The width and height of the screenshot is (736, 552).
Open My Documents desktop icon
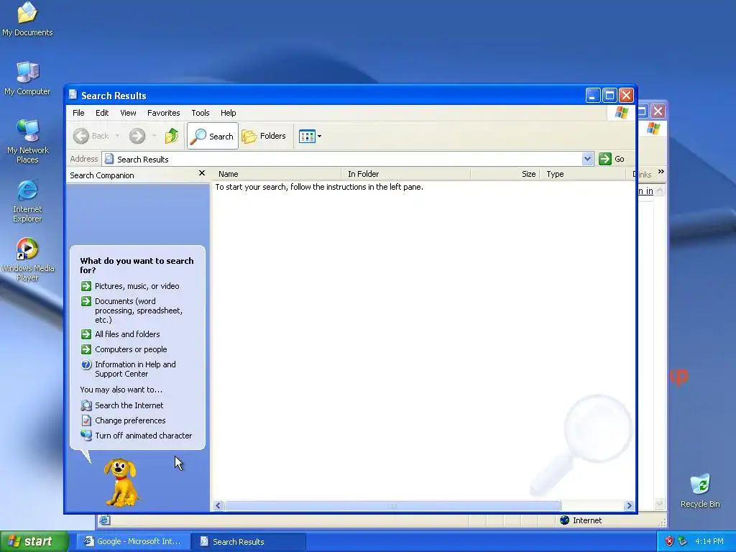27,19
